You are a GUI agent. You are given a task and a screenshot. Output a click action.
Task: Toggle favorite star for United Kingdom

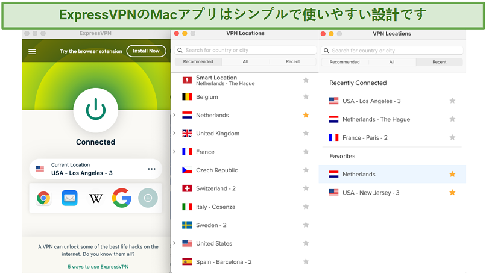[306, 133]
